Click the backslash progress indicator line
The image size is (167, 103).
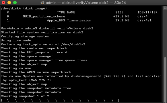tap(60, 100)
